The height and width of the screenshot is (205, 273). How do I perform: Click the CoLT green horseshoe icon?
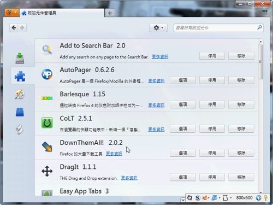click(47, 122)
